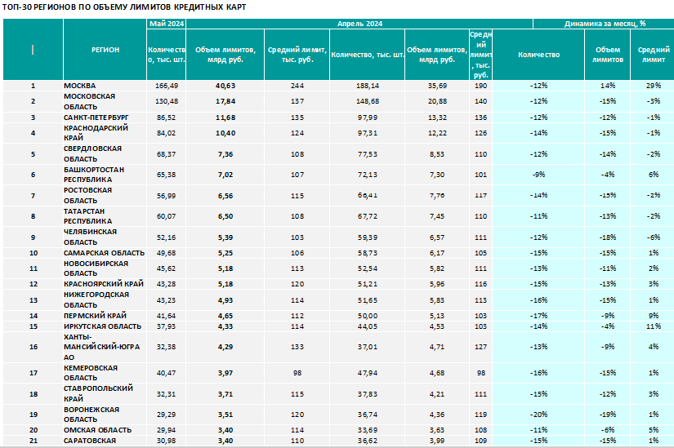674x448 pixels.
Task: Click Ростовская область May quantity 56,99
Action: pos(166,196)
